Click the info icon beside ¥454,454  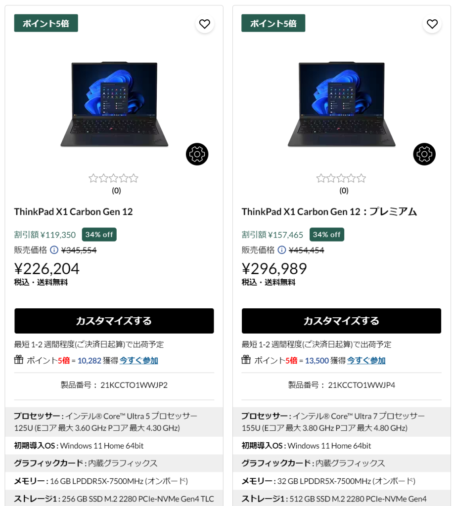pyautogui.click(x=282, y=250)
